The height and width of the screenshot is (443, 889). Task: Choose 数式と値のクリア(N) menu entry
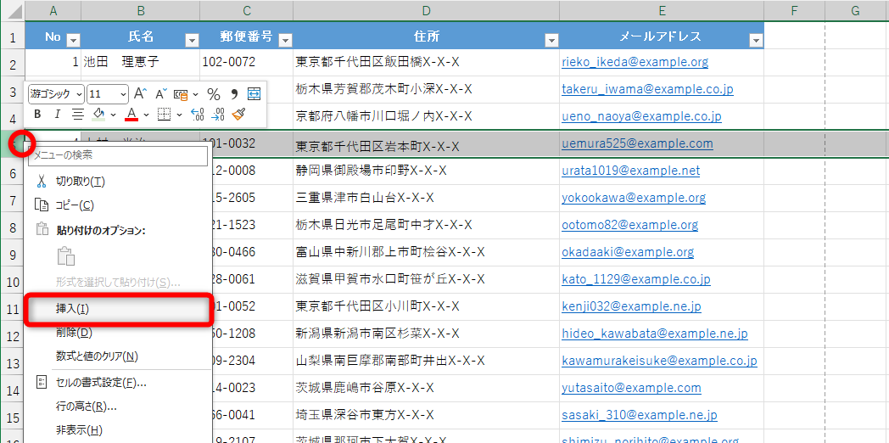119,356
